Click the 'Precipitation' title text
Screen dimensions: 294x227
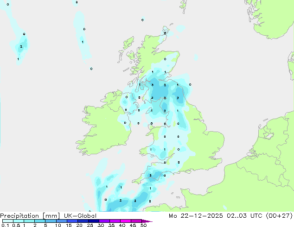point(19,216)
